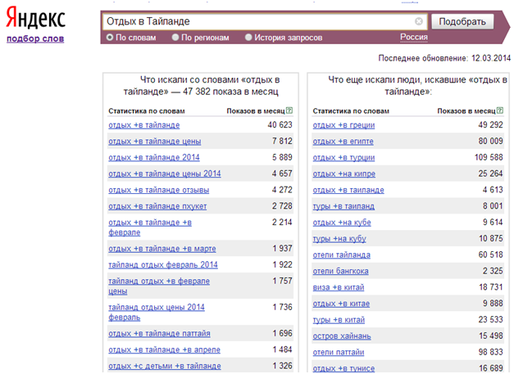Open link отдых +в египте
Image resolution: width=514 pixels, height=374 pixels.
[343, 142]
